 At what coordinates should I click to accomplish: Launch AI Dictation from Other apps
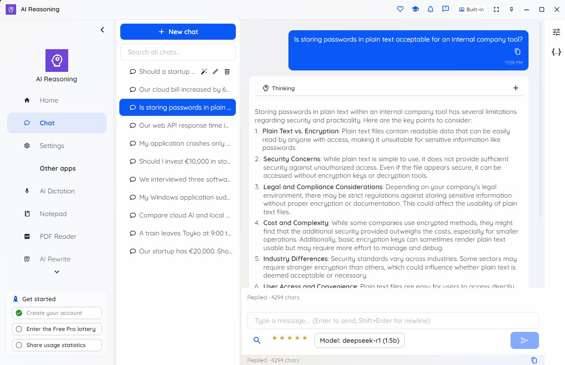pyautogui.click(x=56, y=191)
